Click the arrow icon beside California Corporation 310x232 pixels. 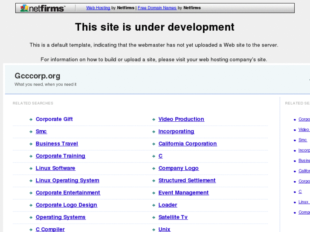click(x=154, y=144)
